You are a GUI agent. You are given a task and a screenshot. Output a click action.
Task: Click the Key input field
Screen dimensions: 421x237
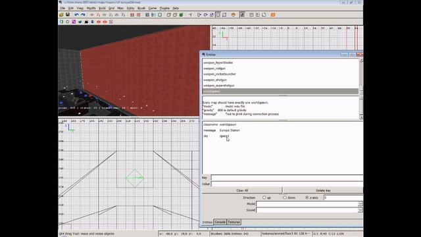pos(287,178)
